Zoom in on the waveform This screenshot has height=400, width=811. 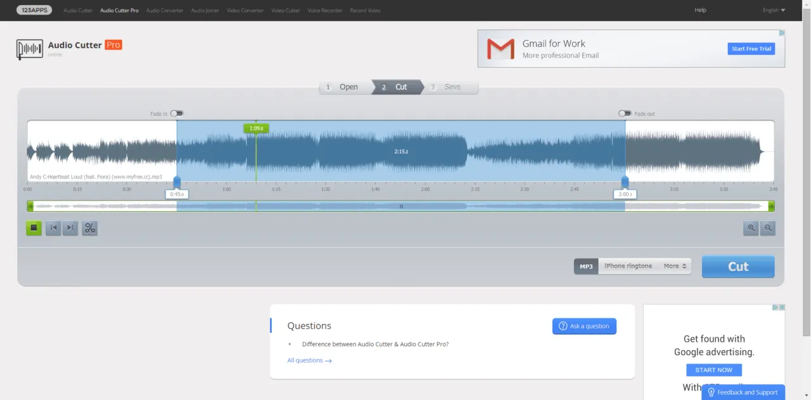751,228
